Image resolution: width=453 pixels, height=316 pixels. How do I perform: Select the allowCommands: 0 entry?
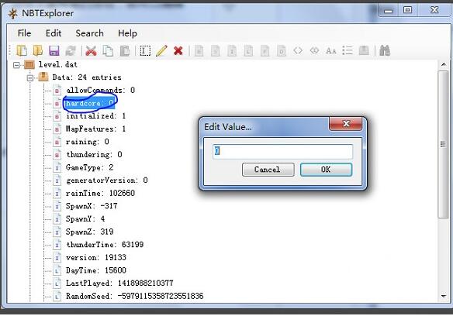(100, 91)
